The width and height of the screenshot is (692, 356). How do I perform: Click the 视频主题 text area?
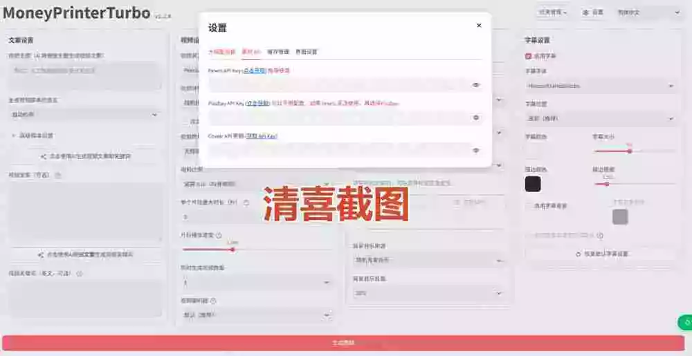[84, 76]
